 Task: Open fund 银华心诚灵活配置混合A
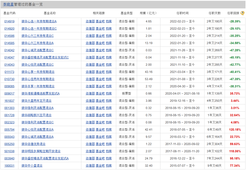click(x=37, y=137)
